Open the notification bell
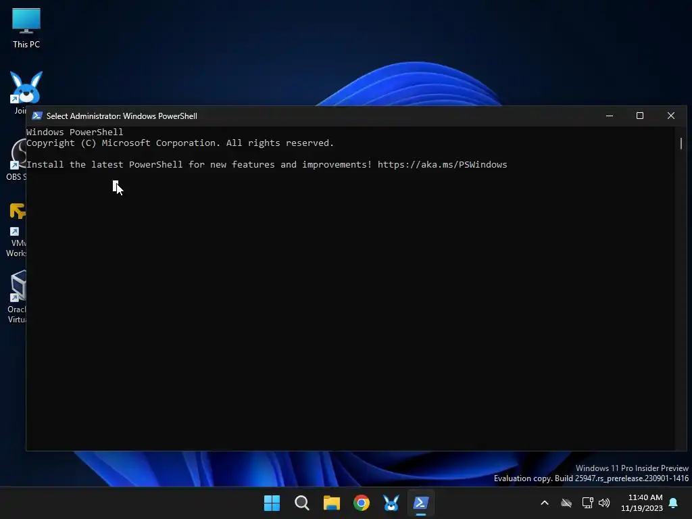The height and width of the screenshot is (519, 692). tap(674, 503)
